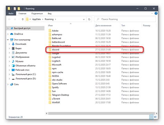Open Объемные объекты in the sidebar
Screen dimensions: 164x125
click(25, 66)
